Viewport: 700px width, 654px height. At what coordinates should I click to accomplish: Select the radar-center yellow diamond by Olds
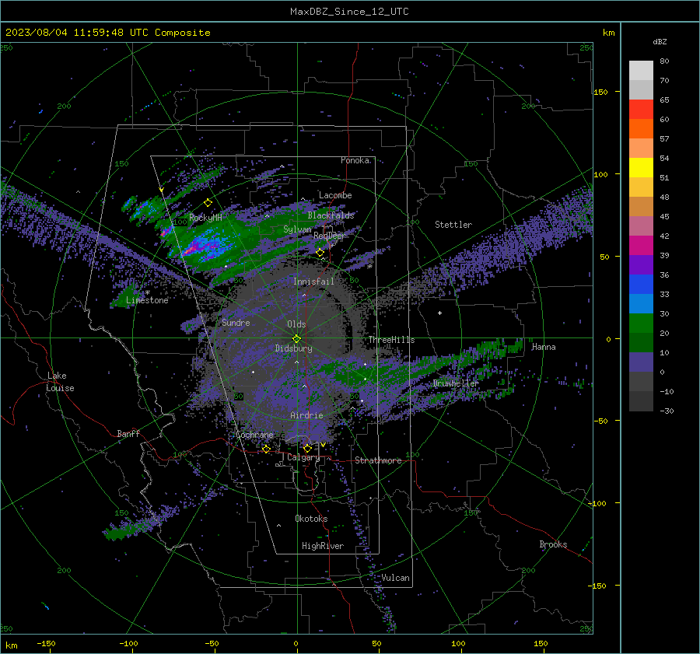(x=296, y=338)
